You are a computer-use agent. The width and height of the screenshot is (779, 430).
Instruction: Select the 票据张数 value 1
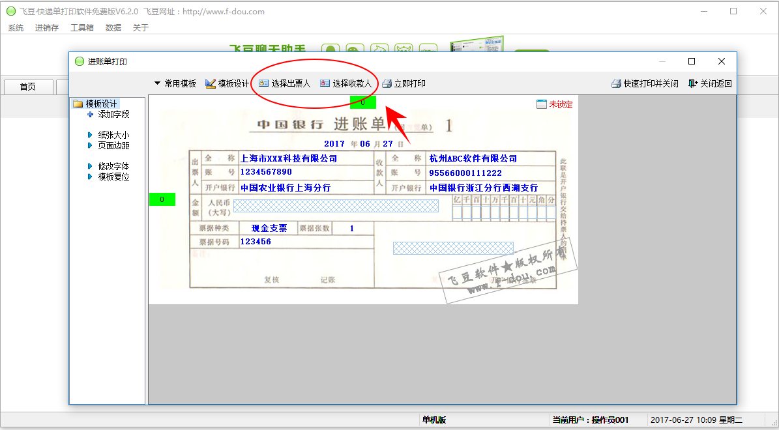click(x=352, y=229)
